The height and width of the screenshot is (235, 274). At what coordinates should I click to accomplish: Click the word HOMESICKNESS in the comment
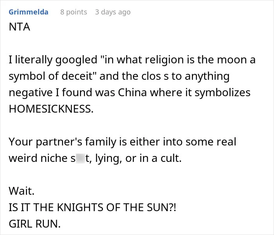51,109
